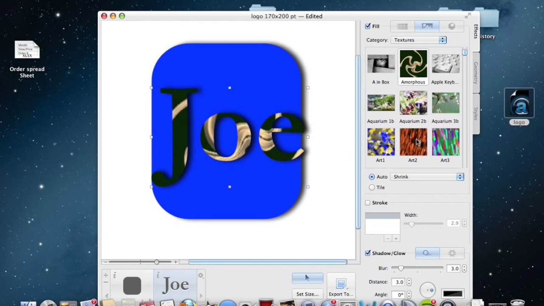
Task: Open Firefox from the Dock
Action: (188, 303)
